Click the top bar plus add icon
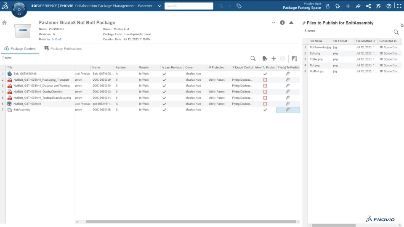 348,6
